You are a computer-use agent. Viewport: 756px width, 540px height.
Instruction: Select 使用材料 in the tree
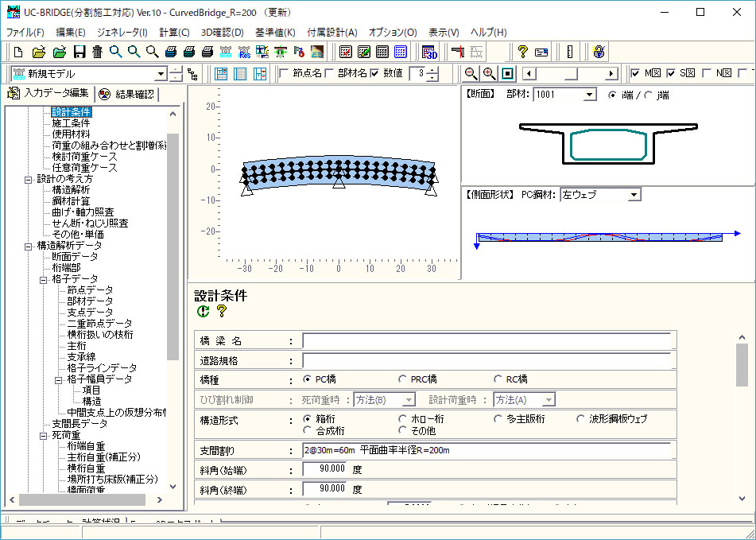tap(72, 134)
